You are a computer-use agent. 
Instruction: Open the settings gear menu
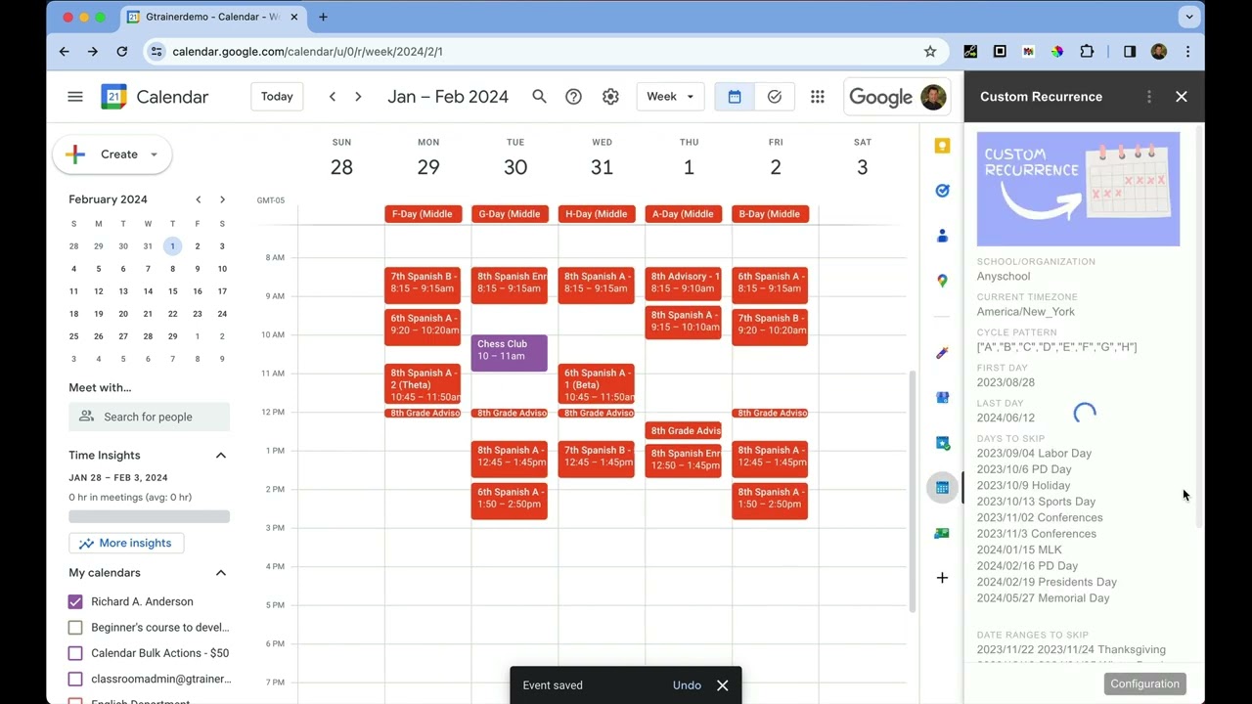point(610,97)
